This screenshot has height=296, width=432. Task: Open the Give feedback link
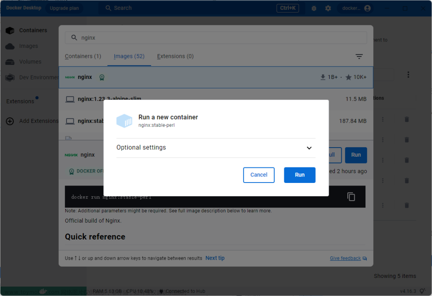point(345,258)
